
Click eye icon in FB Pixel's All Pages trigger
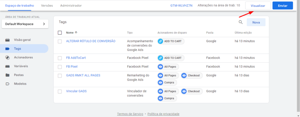[x=160, y=67]
